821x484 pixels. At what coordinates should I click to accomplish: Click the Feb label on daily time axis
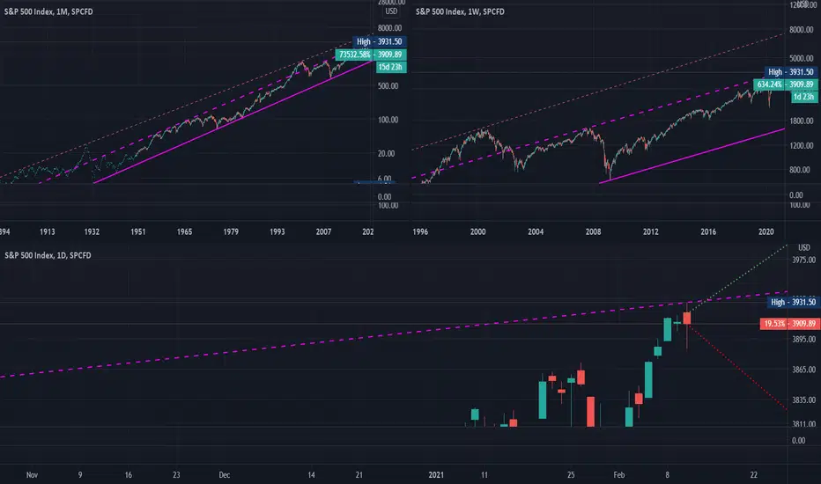[619, 475]
